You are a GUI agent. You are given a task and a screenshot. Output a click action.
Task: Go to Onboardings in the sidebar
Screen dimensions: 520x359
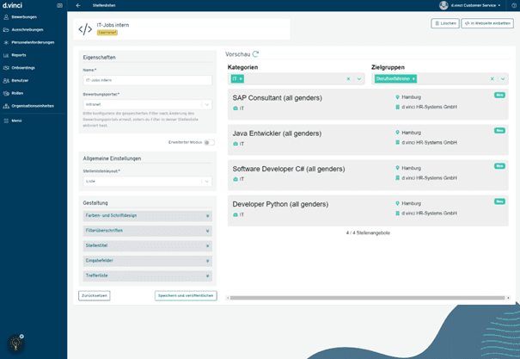point(24,68)
